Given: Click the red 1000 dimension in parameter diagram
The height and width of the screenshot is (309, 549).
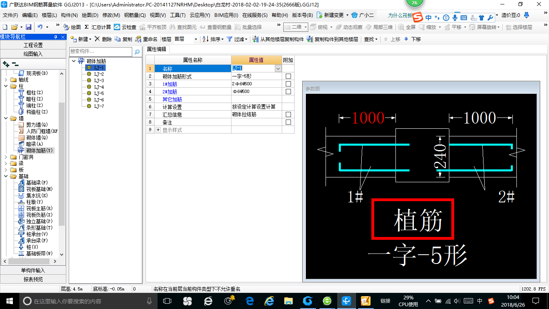Looking at the screenshot, I should [368, 118].
